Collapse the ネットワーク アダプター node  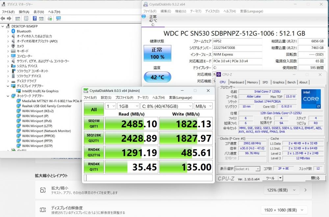click(x=8, y=96)
